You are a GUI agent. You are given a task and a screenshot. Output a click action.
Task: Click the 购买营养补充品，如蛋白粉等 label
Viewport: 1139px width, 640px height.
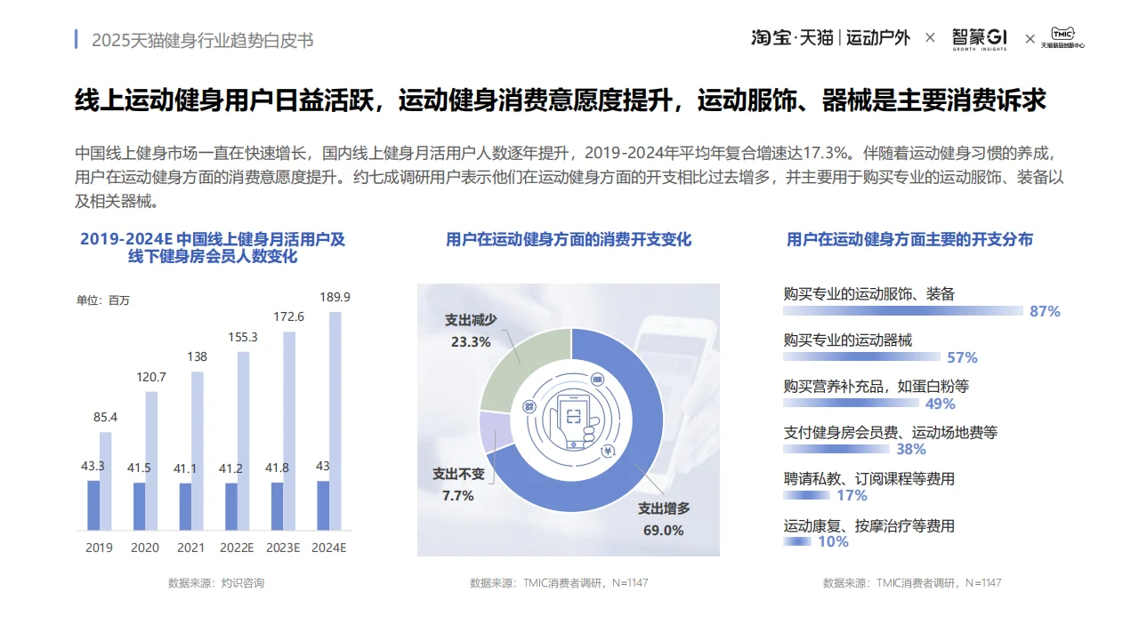(x=876, y=386)
